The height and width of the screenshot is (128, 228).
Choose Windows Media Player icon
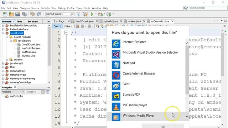(116, 117)
